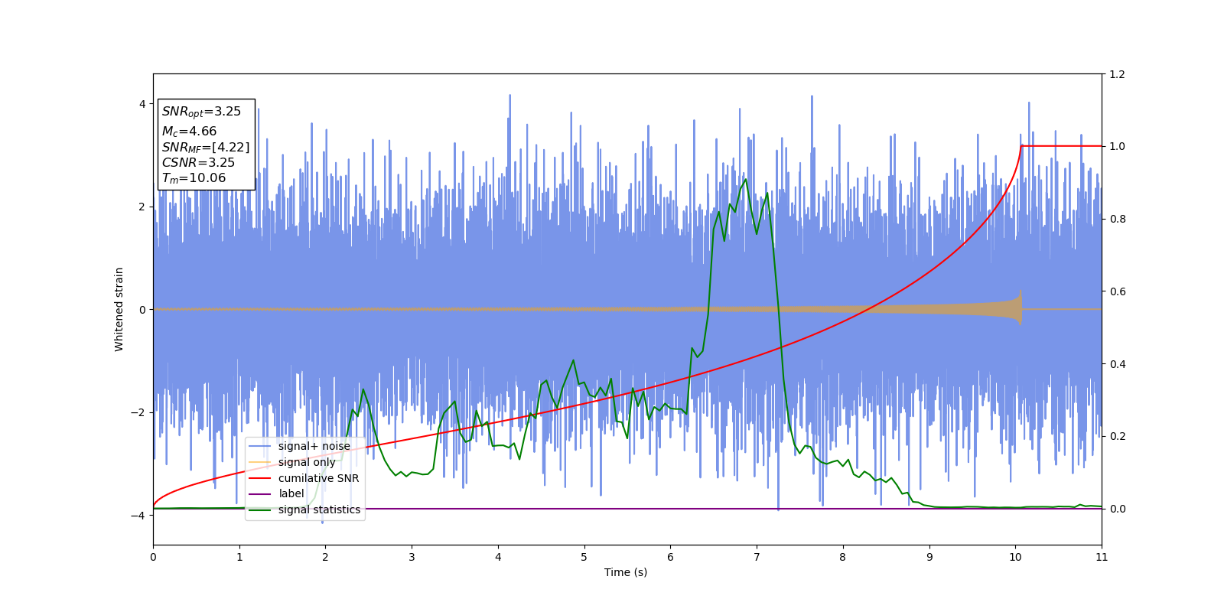Click the left y-axis tick label −4
This screenshot has height=612, width=1224.
(x=138, y=516)
